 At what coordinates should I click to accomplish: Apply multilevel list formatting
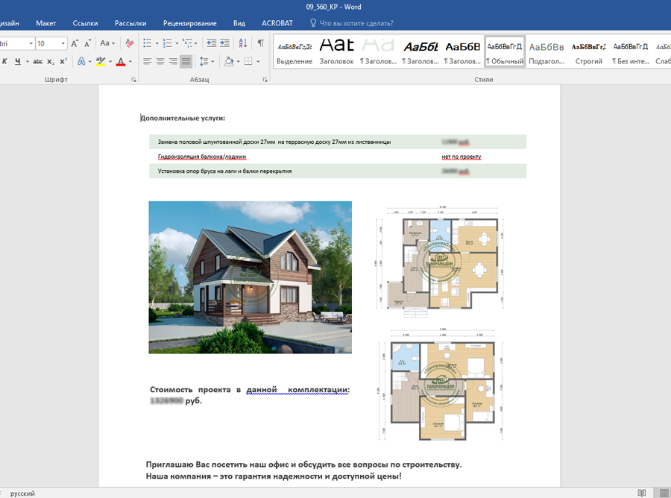[x=187, y=43]
